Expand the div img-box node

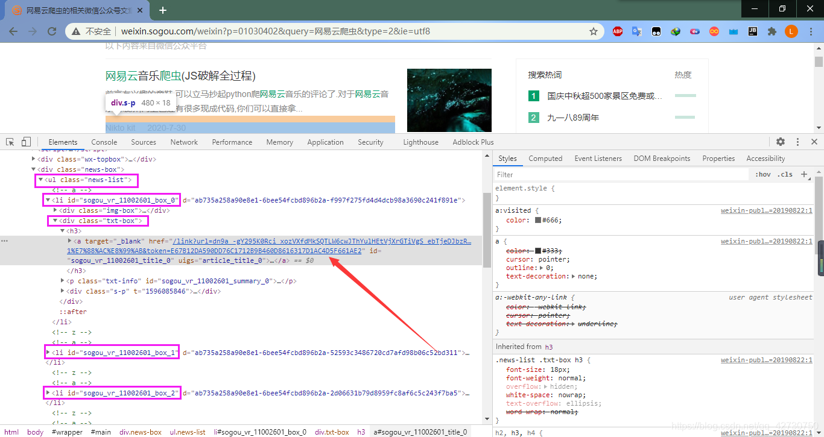click(x=55, y=210)
